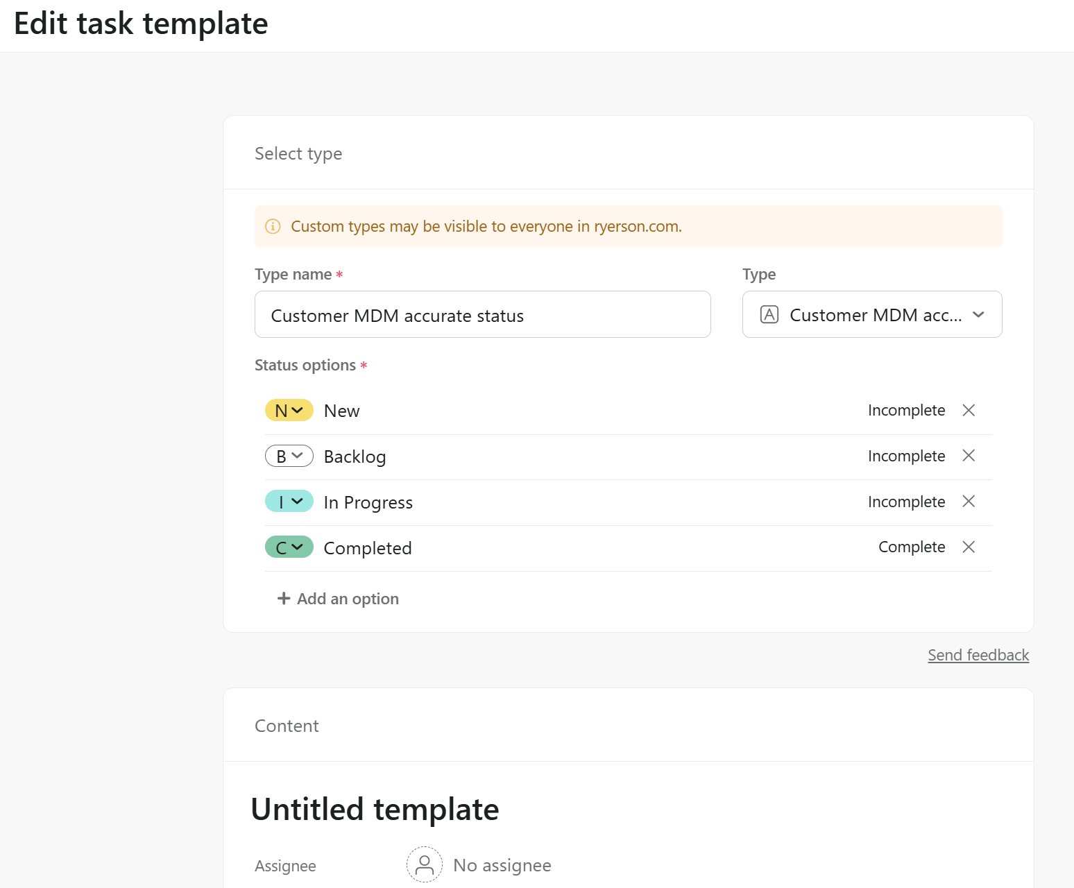This screenshot has height=888, width=1074.
Task: Delete the Backlog status option
Action: pos(969,455)
